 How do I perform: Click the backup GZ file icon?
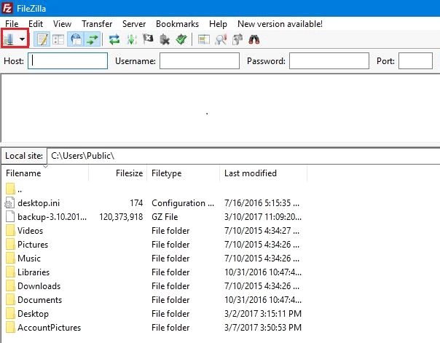click(9, 217)
